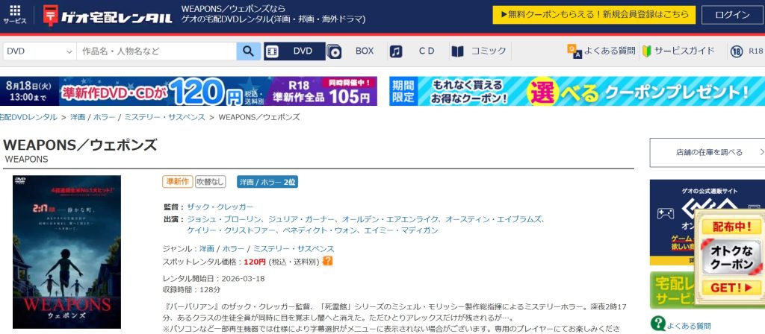
Task: Click the よくある質問 Q&A icon in header
Action: (574, 51)
